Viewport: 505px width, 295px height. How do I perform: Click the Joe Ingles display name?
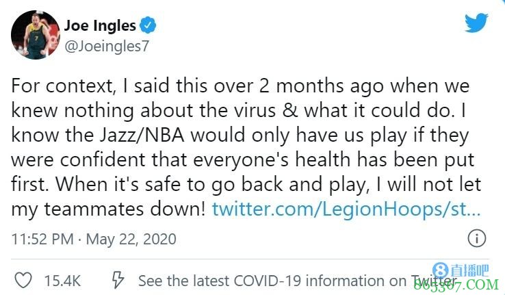[x=99, y=26]
